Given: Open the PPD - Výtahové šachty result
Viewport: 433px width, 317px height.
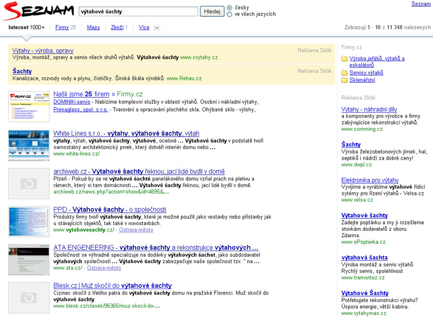Looking at the screenshot, I should pos(110,209).
